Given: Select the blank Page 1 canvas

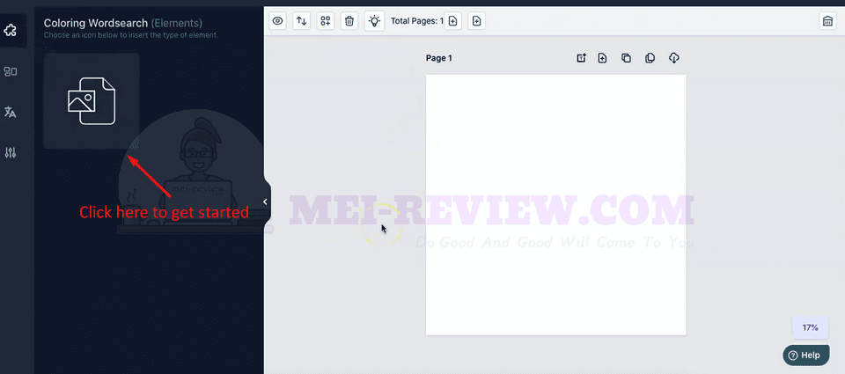Looking at the screenshot, I should [x=555, y=205].
